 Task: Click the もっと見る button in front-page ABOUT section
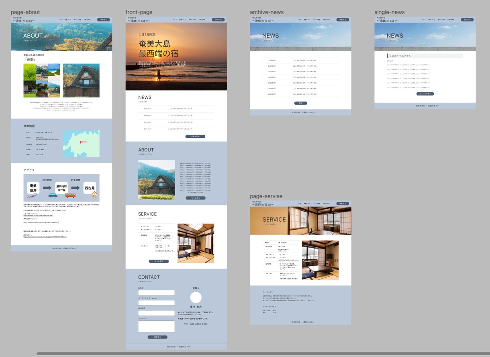tap(196, 198)
